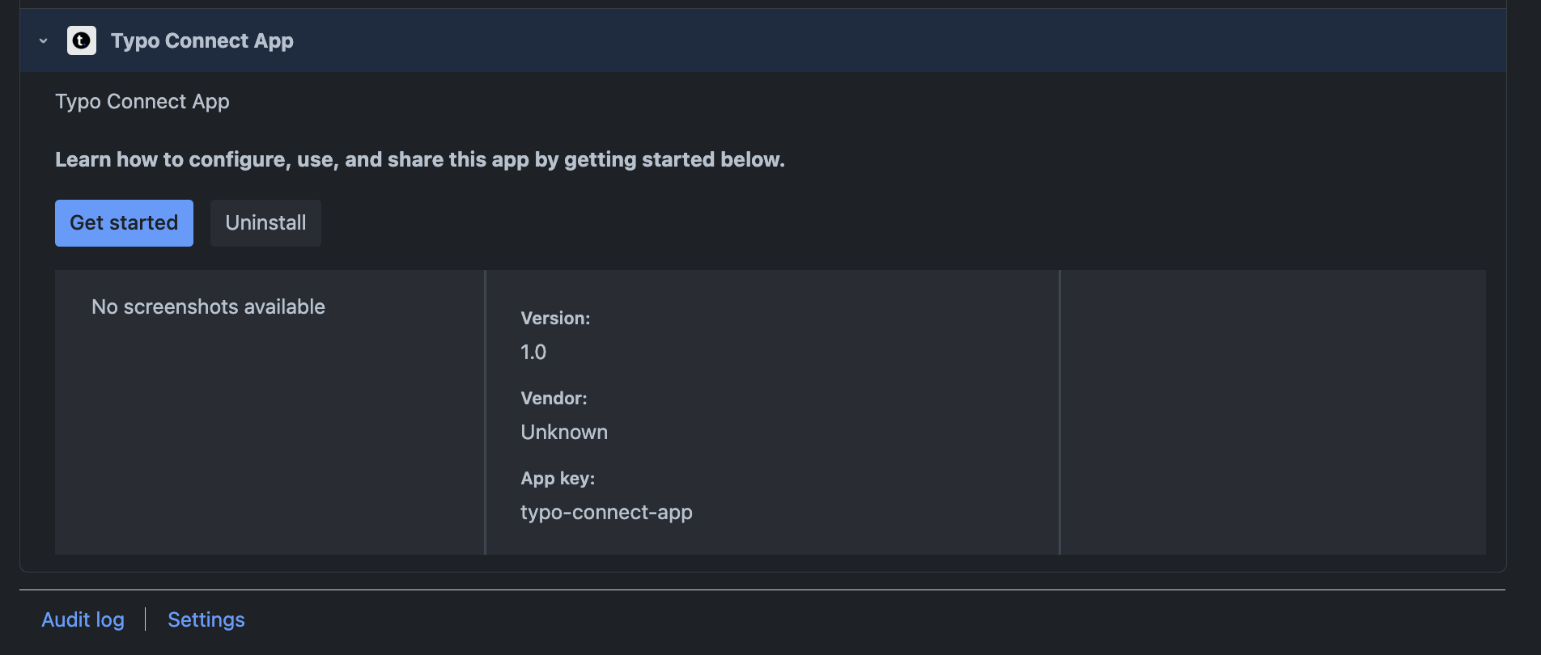Click the Vendor label
The height and width of the screenshot is (655, 1541).
pos(554,399)
